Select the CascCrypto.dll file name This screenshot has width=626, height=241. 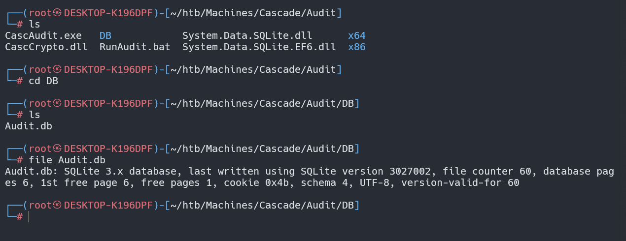pyautogui.click(x=46, y=47)
